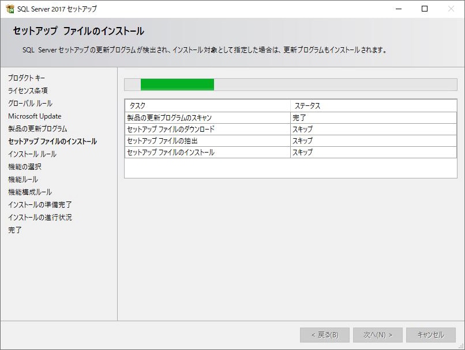Select ライセンス条項 step in sidebar
The width and height of the screenshot is (465, 350).
click(28, 90)
